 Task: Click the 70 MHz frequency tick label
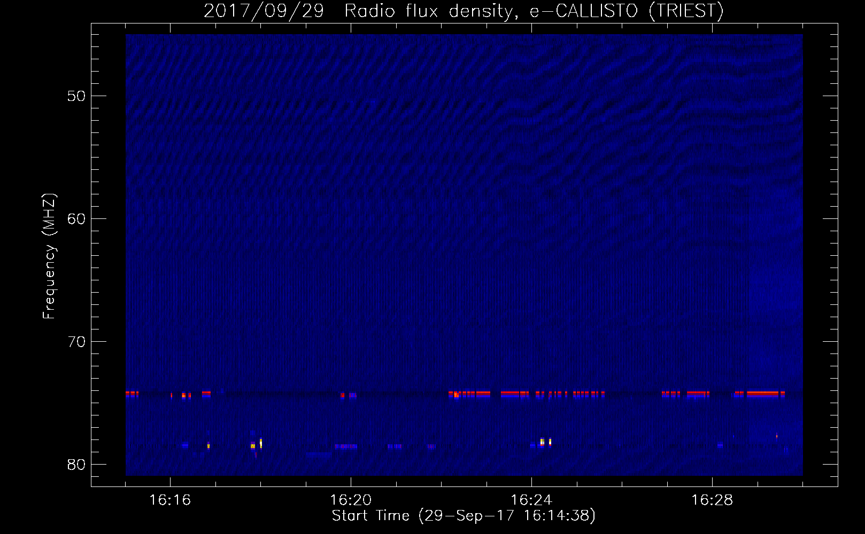click(x=76, y=342)
